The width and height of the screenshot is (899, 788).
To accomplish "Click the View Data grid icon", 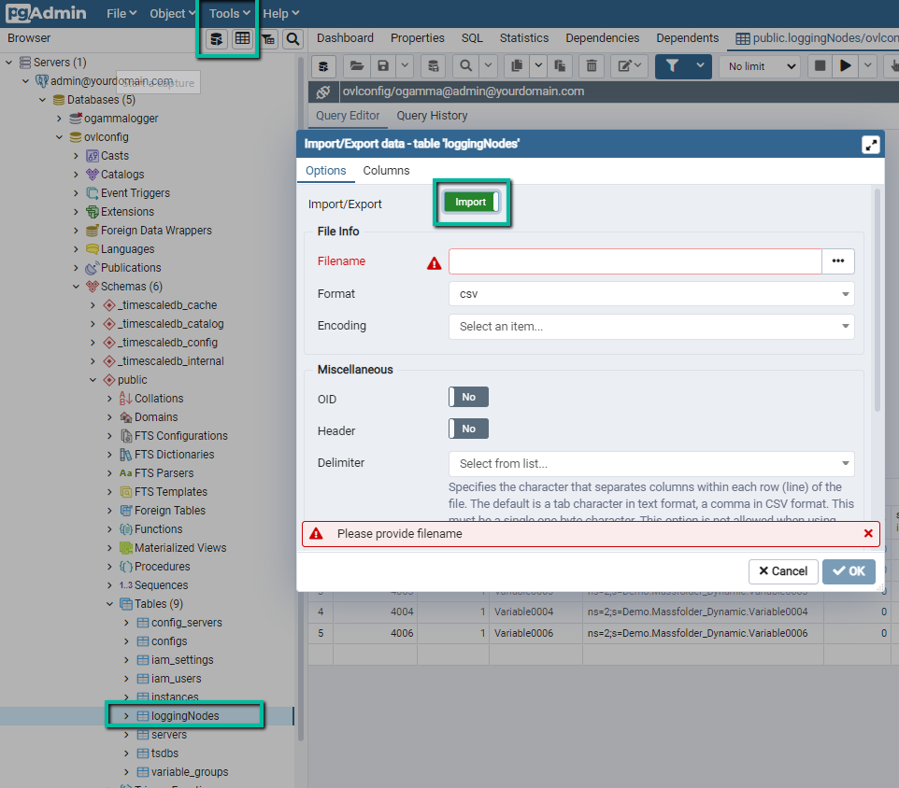I will (x=243, y=39).
